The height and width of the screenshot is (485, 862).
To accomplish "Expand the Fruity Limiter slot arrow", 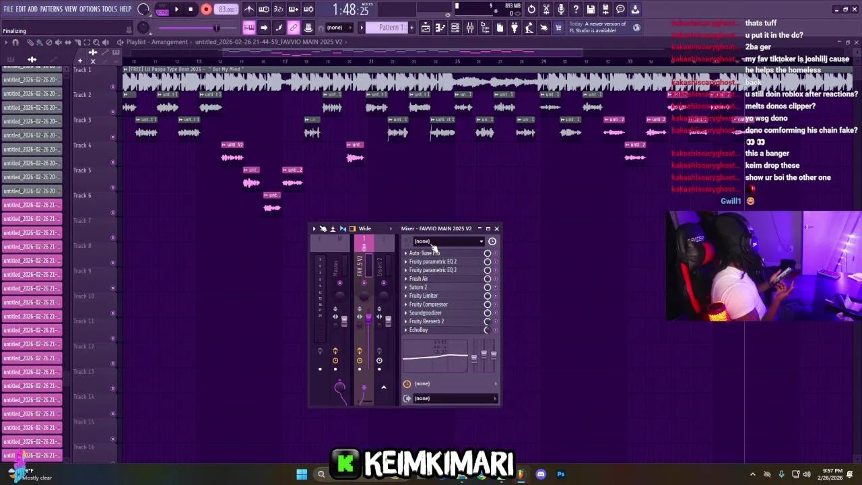I will click(405, 296).
